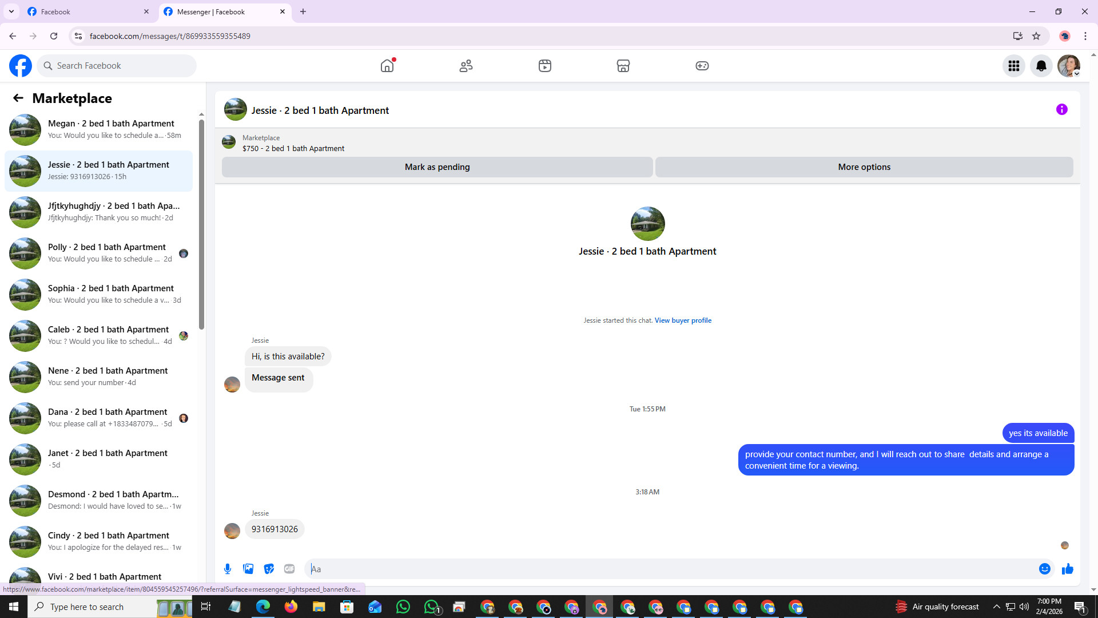Attach a photo using the image icon
The height and width of the screenshot is (618, 1098).
(x=248, y=569)
